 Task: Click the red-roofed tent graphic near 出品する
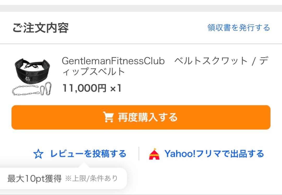pyautogui.click(x=155, y=154)
